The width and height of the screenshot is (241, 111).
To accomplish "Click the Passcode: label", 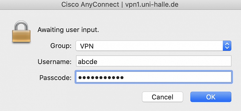I will pyautogui.click(x=55, y=77).
